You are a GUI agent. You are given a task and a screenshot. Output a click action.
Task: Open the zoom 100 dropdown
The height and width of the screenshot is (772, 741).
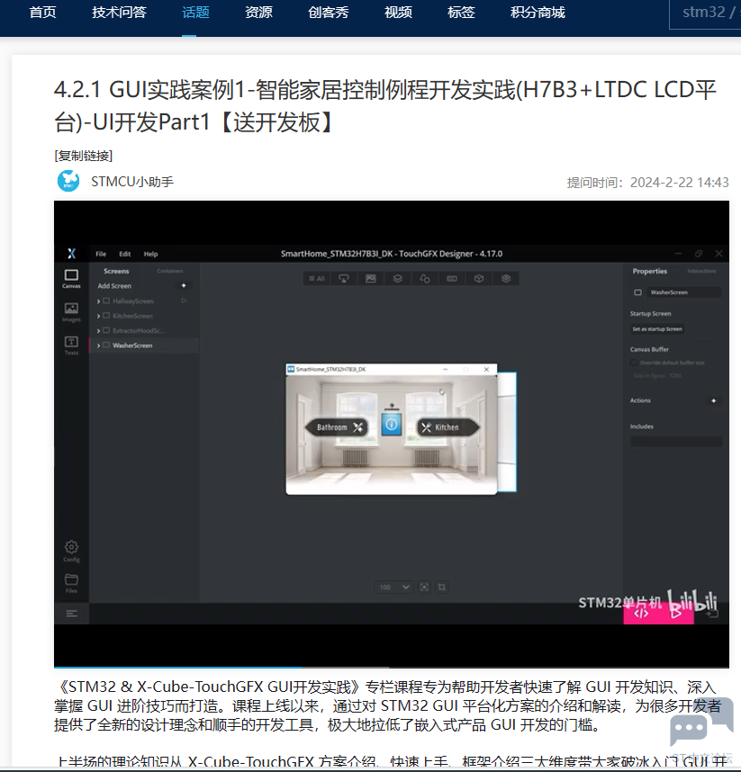coord(393,587)
